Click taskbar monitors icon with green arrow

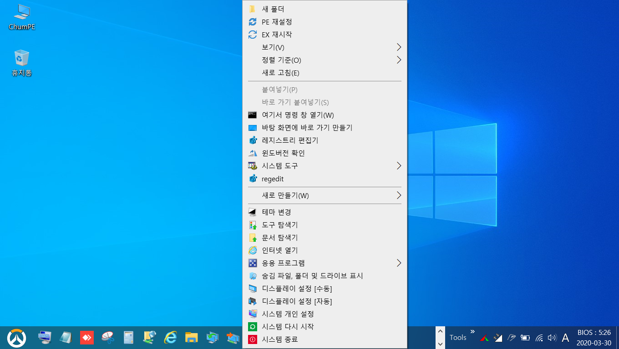pyautogui.click(x=212, y=337)
